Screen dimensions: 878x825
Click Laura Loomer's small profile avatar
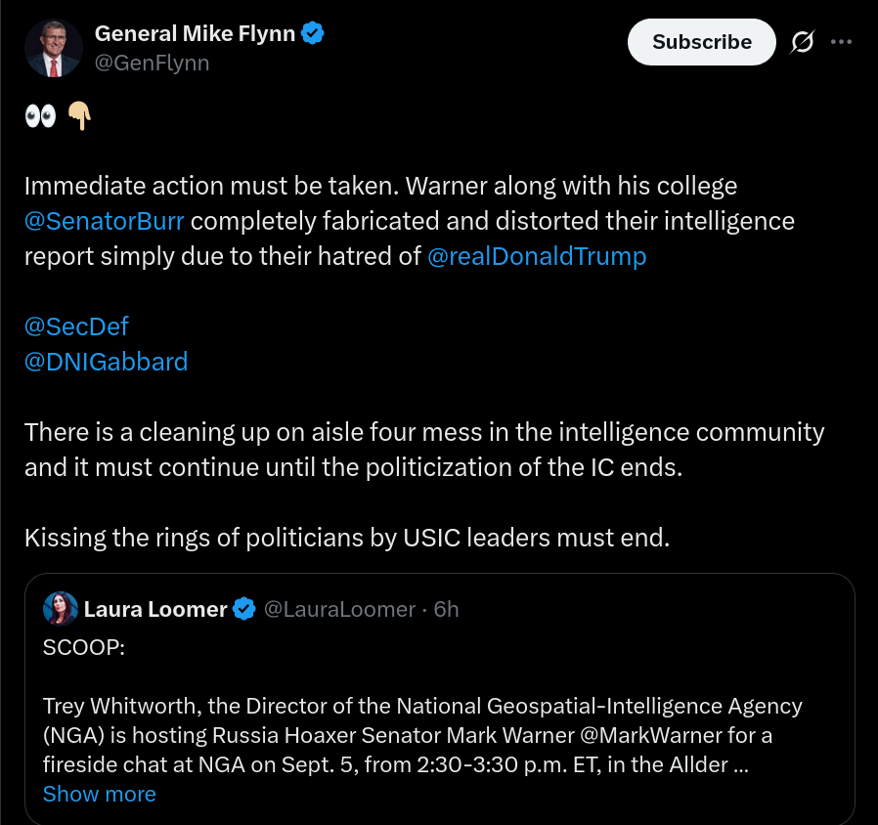coord(61,608)
